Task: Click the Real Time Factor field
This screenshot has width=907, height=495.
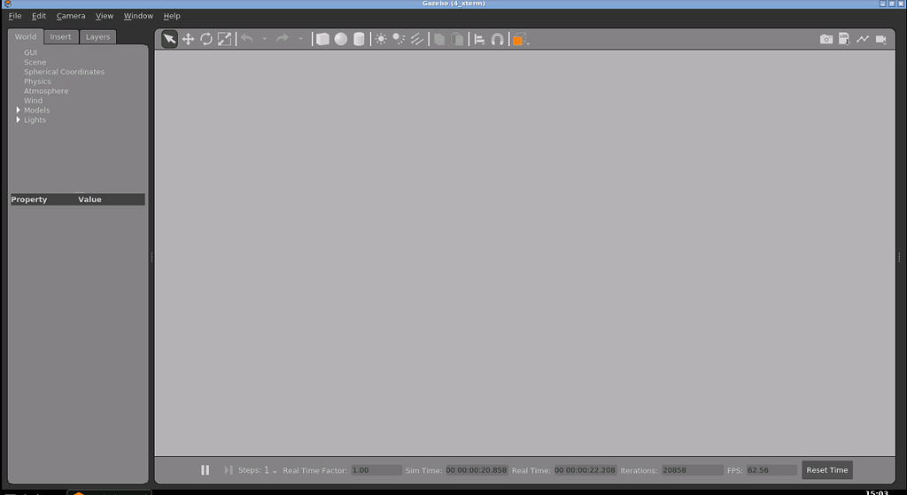Action: click(376, 470)
